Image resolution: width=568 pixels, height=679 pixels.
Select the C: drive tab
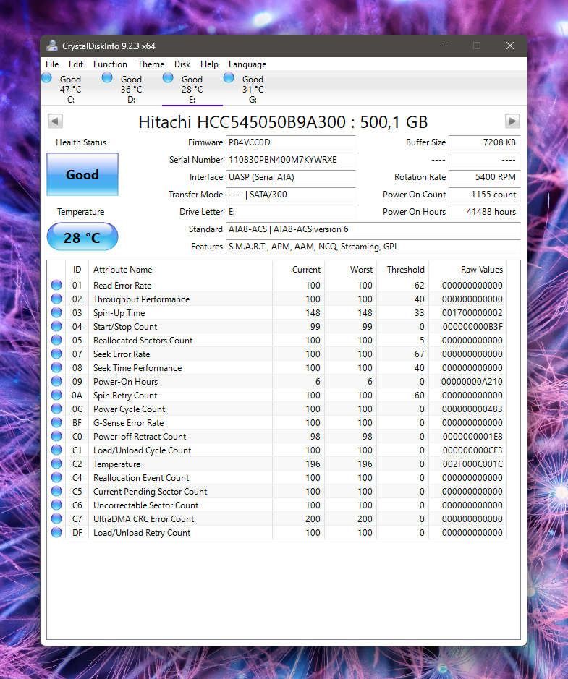click(x=71, y=89)
